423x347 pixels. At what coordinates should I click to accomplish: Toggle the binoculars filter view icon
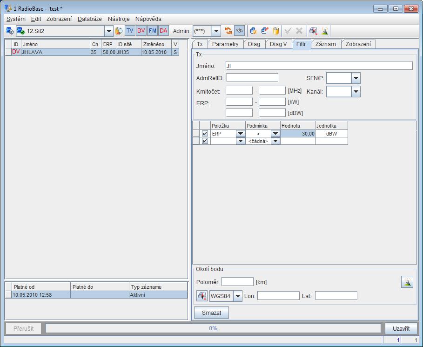pos(240,31)
